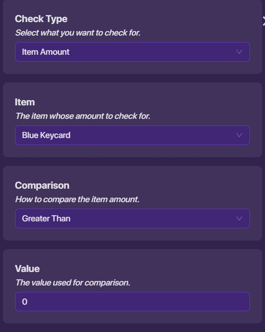Open the Item Amount dropdown
The image size is (265, 332).
[132, 52]
